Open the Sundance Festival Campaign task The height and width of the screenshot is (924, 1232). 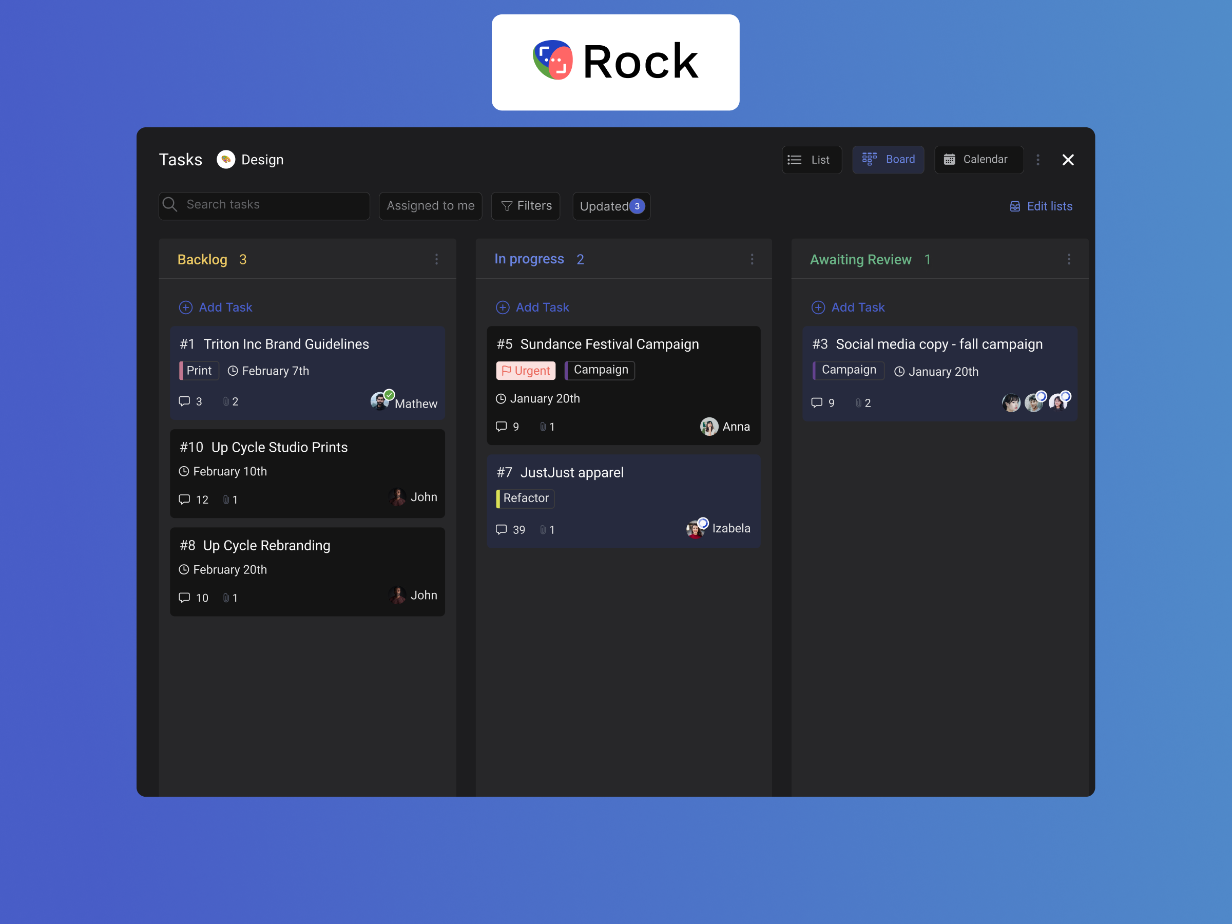[x=624, y=386]
